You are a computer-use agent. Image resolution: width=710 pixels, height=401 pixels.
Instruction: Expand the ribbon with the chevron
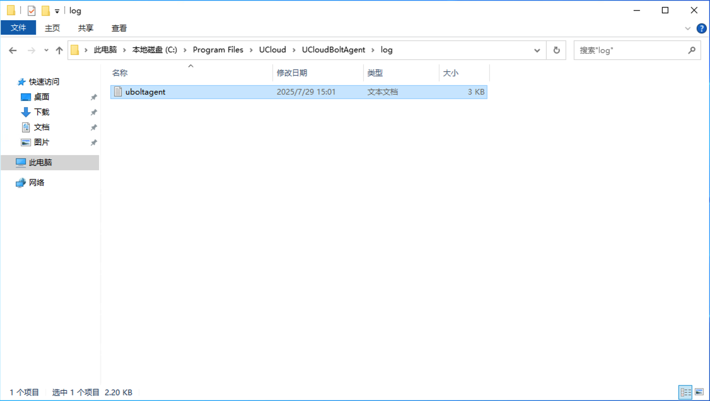click(x=688, y=28)
